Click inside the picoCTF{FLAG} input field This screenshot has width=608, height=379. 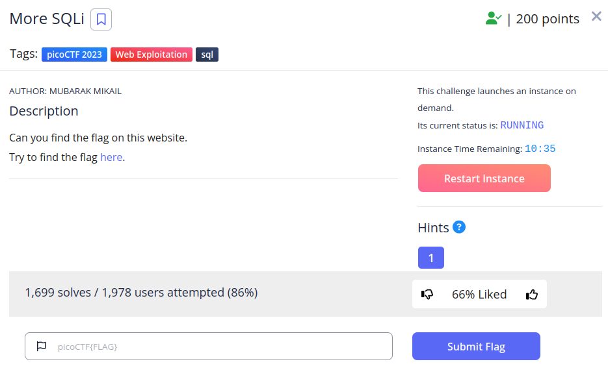pos(208,346)
